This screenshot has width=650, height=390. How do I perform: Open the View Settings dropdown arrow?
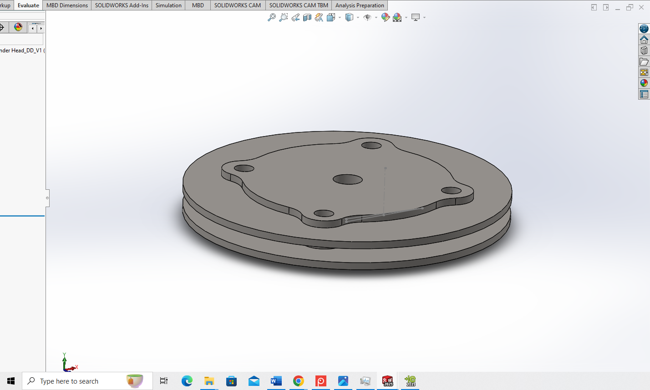coord(424,17)
